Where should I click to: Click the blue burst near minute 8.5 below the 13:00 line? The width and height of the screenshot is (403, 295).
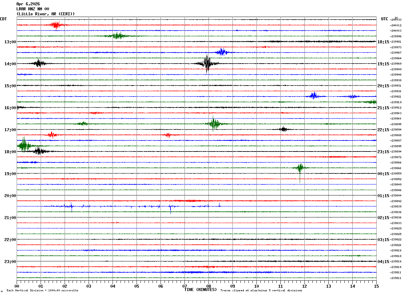click(x=222, y=52)
